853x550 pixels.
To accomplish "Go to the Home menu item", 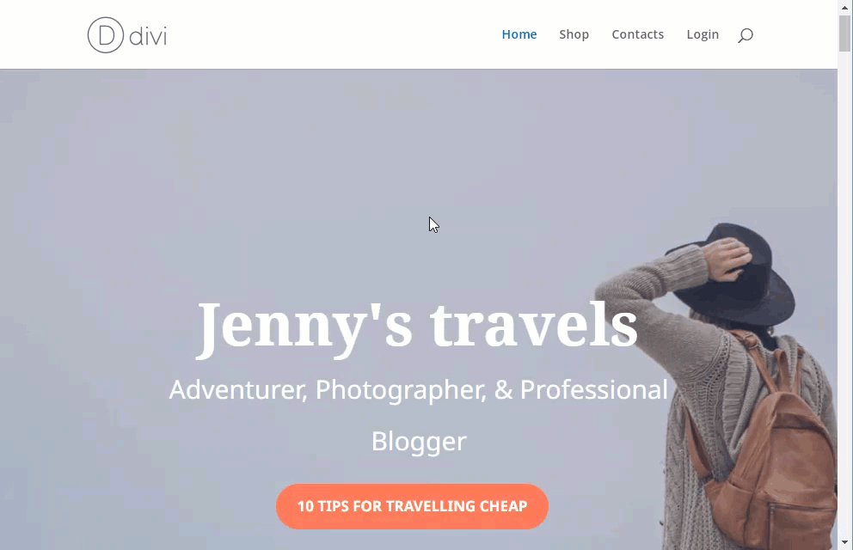I will [519, 34].
